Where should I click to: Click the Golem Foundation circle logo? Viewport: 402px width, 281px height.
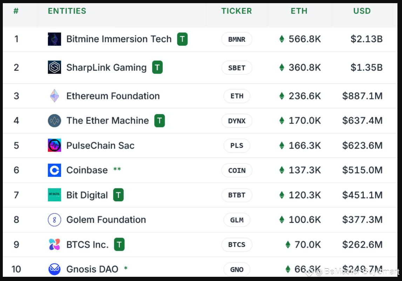pyautogui.click(x=54, y=220)
